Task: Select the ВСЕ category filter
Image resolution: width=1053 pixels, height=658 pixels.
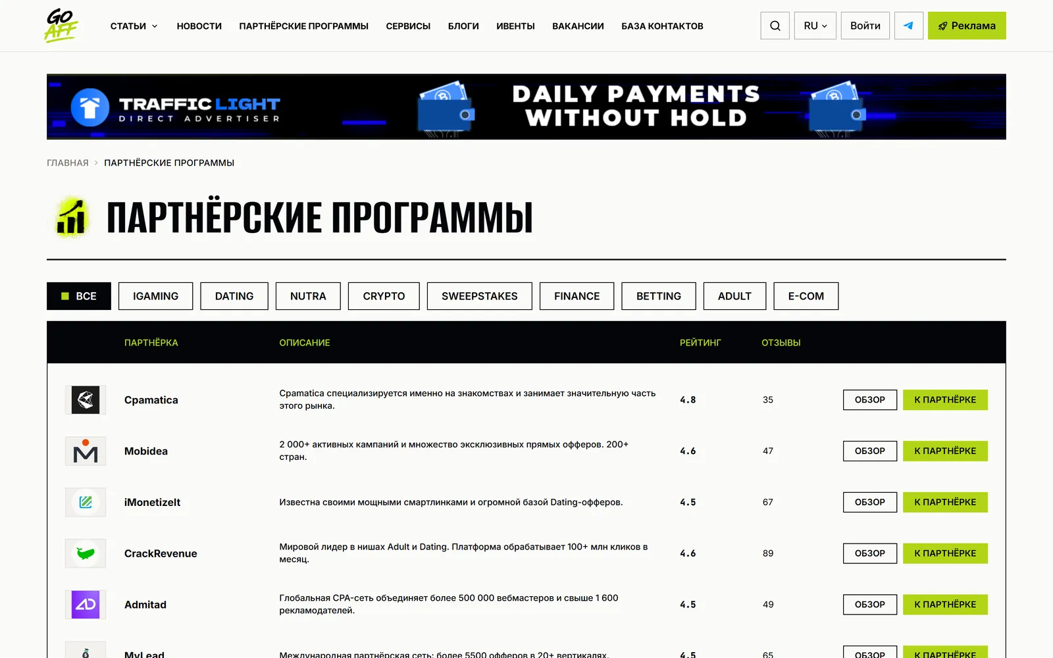Action: [79, 296]
